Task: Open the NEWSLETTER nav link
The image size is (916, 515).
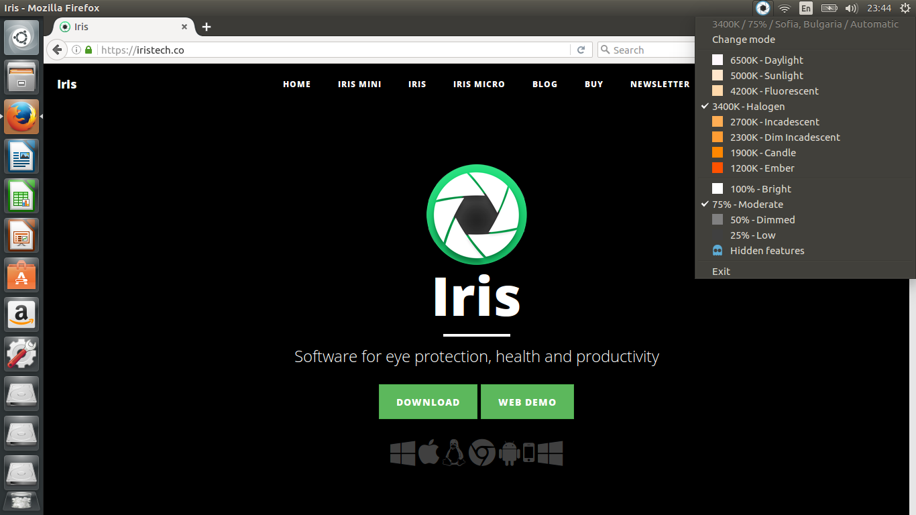Action: pos(660,84)
